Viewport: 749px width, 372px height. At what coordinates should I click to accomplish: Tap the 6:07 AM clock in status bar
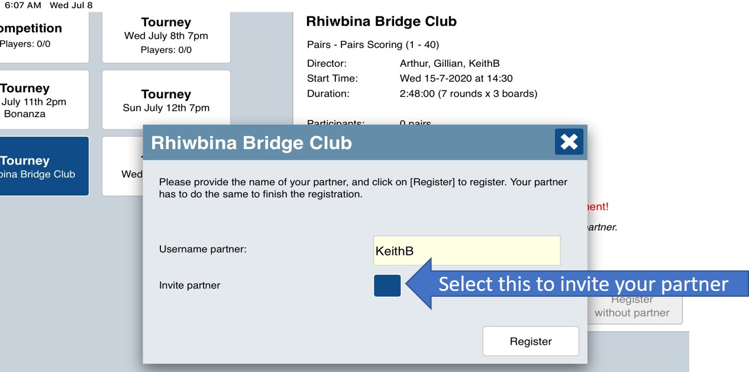(22, 5)
